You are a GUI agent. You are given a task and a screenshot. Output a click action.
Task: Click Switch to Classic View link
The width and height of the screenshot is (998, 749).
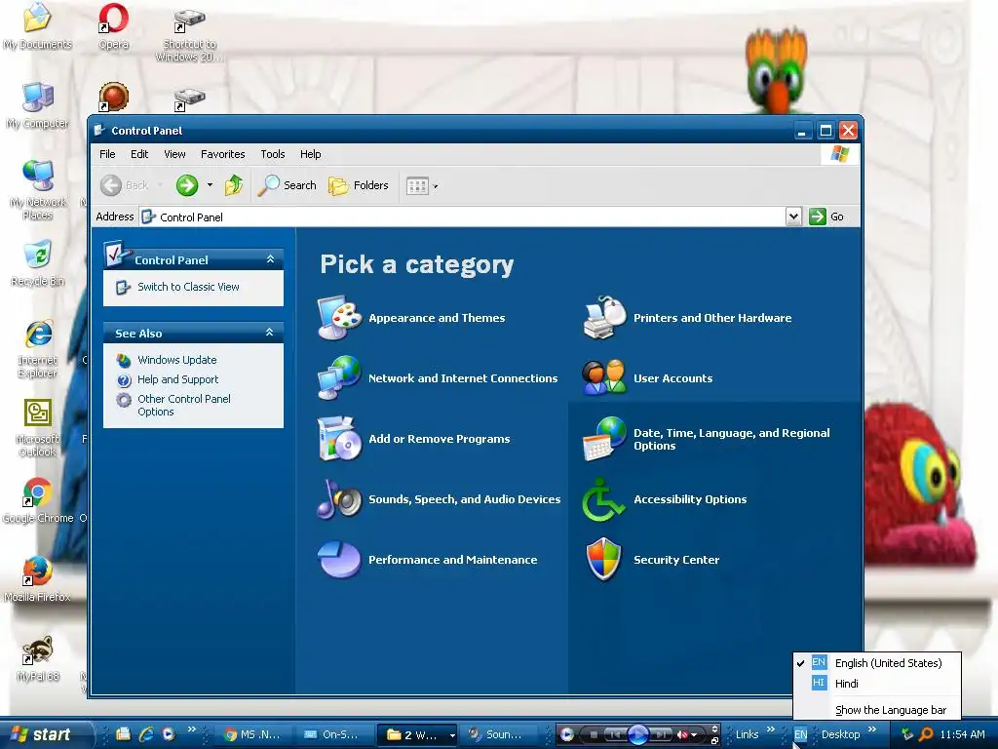[x=188, y=287]
